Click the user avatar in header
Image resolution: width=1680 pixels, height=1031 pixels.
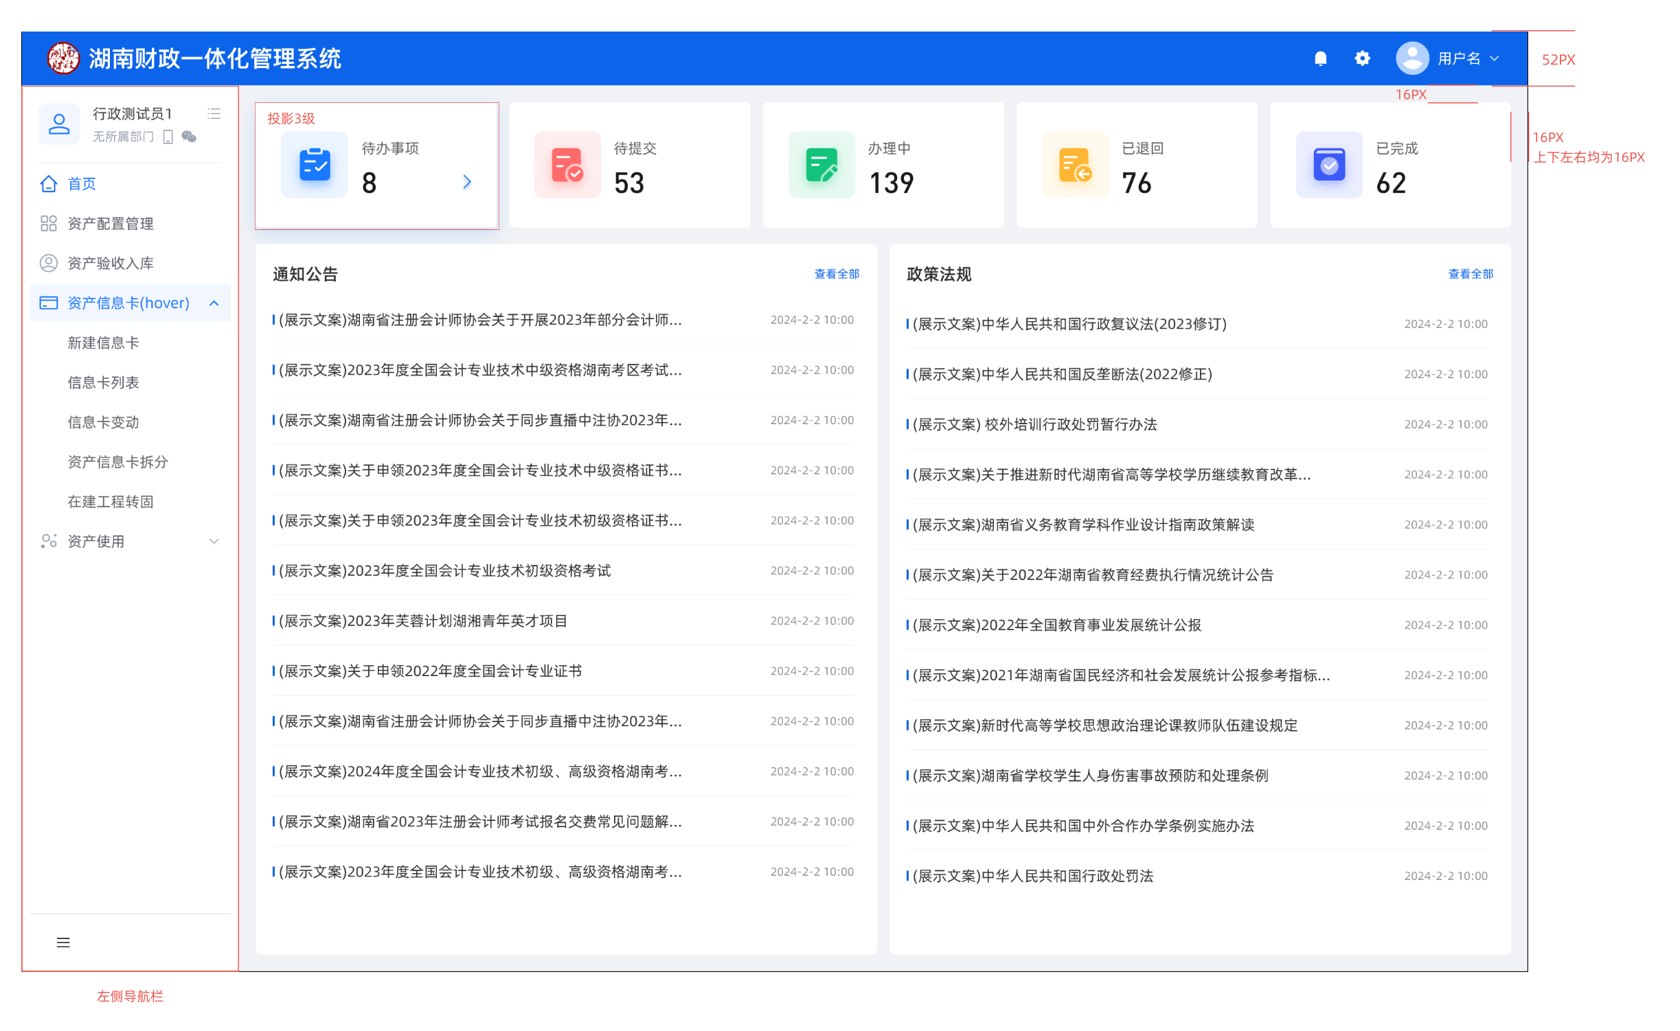click(x=1411, y=58)
